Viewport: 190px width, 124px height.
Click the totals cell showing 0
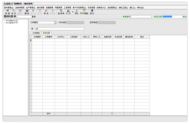tap(108, 113)
